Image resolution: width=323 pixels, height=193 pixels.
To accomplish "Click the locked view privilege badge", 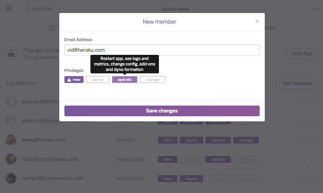I will pos(74,80).
